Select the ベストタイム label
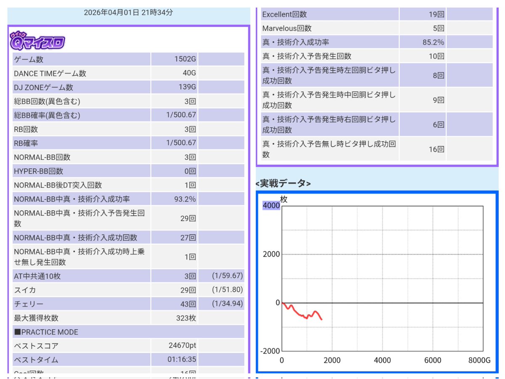The width and height of the screenshot is (505, 379). pos(36,360)
